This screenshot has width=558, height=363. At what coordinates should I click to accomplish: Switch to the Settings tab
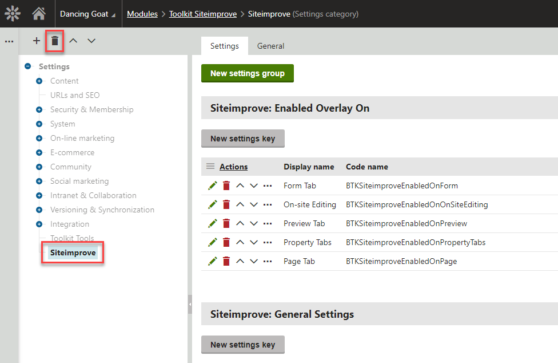tap(225, 46)
